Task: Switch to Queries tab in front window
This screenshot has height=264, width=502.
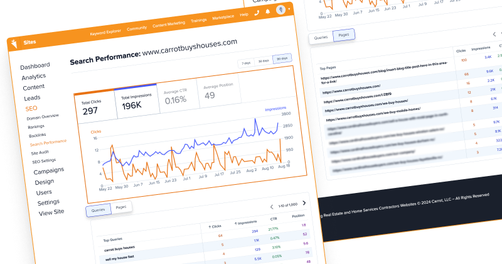Action: pos(98,210)
